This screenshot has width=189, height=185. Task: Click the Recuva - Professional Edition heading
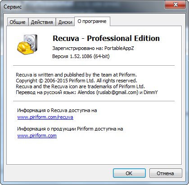click(x=106, y=38)
